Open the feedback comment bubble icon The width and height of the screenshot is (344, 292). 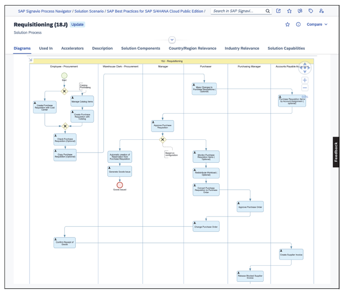[300, 11]
